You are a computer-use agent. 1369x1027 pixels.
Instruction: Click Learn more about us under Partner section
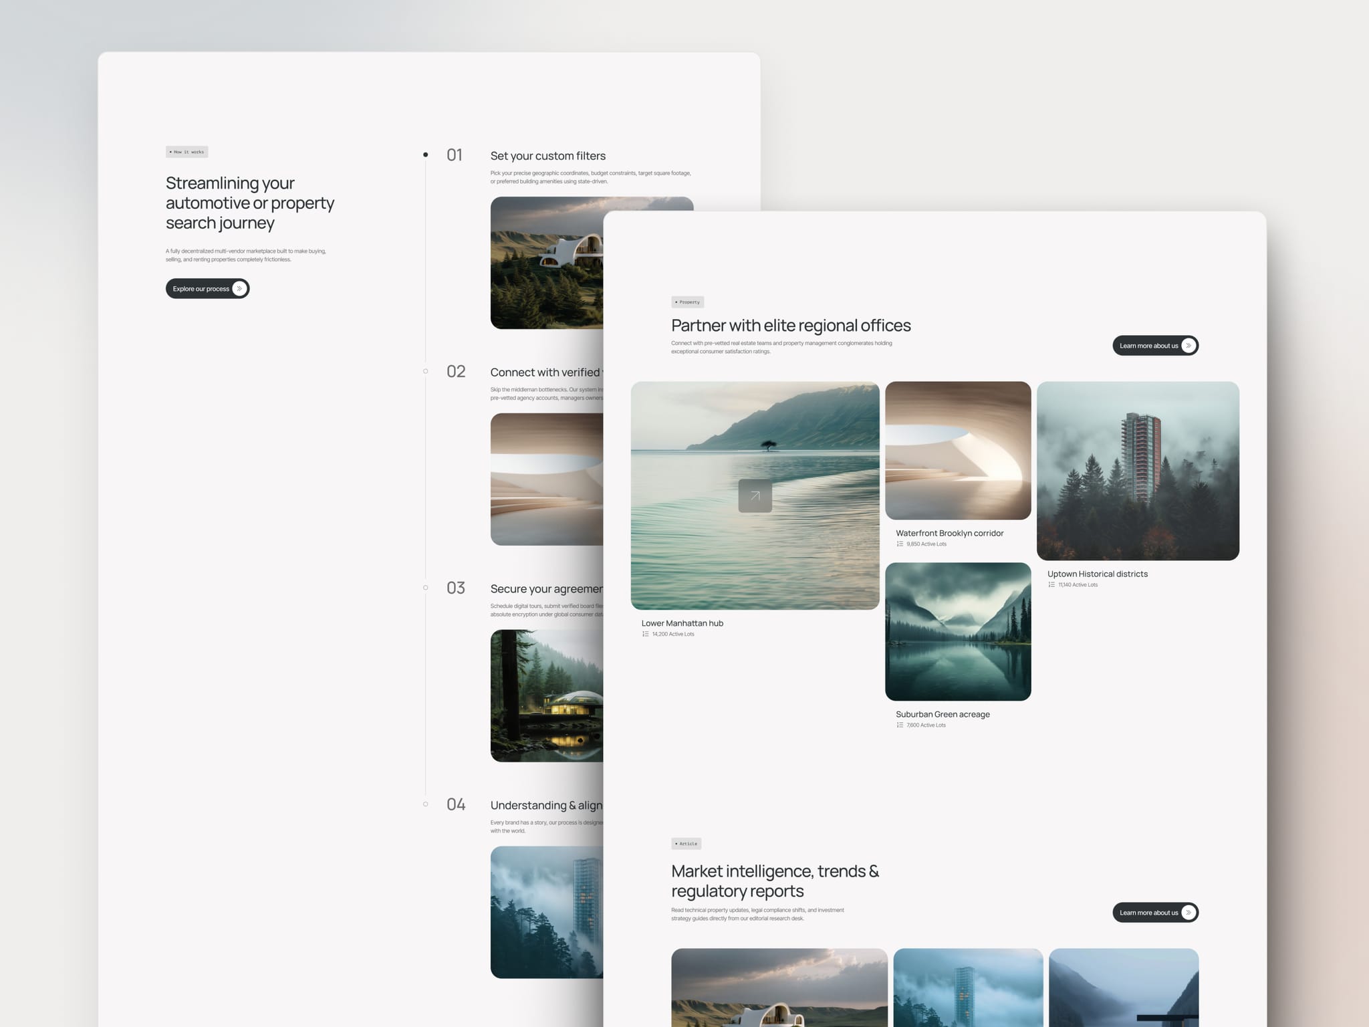pos(1155,346)
